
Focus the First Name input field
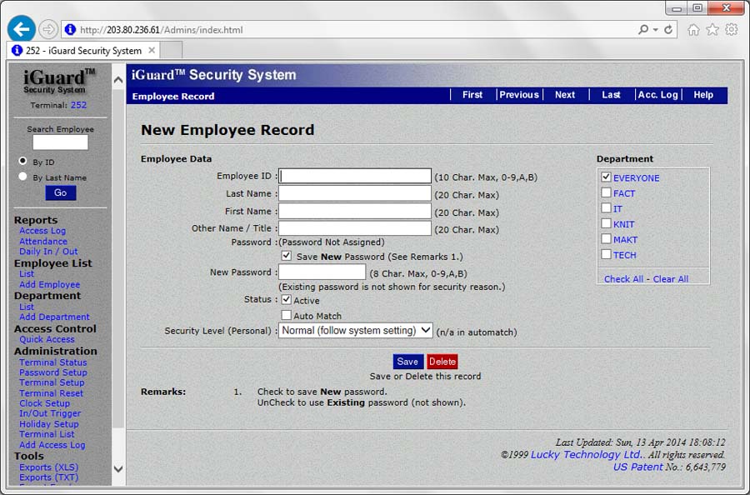pos(355,211)
